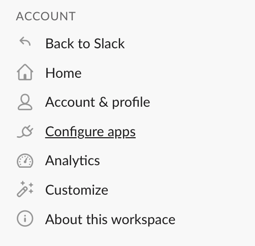Open the Analytics gauge icon
The height and width of the screenshot is (246, 255).
pos(25,161)
